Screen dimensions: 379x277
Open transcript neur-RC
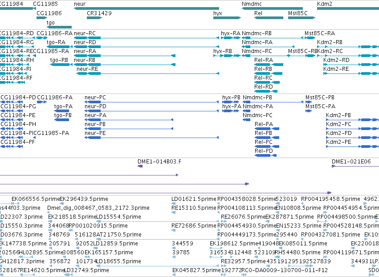tap(147, 38)
